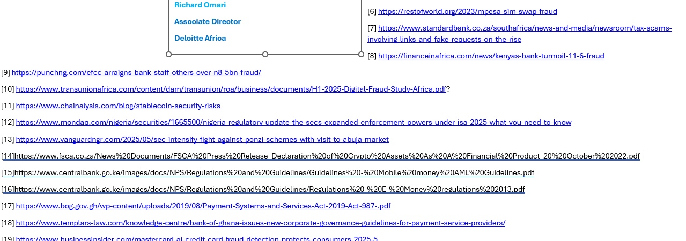Click the Central Bank Kenya Mobile Money AML link

pyautogui.click(x=274, y=173)
